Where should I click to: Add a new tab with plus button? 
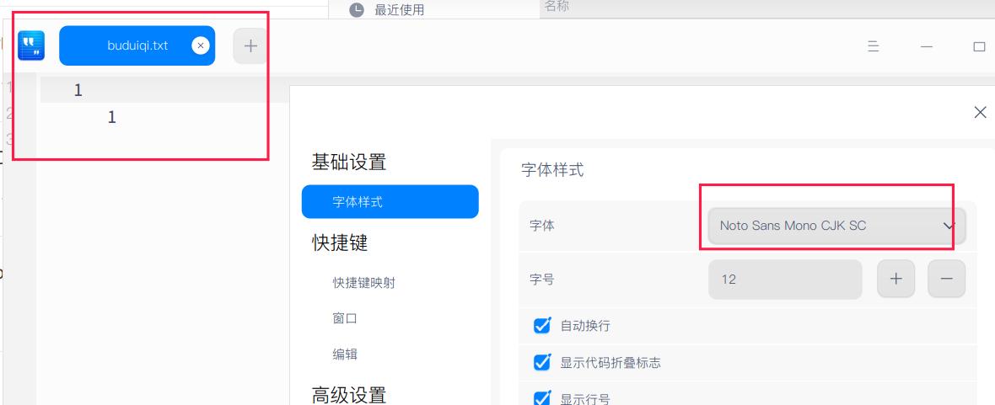(250, 45)
